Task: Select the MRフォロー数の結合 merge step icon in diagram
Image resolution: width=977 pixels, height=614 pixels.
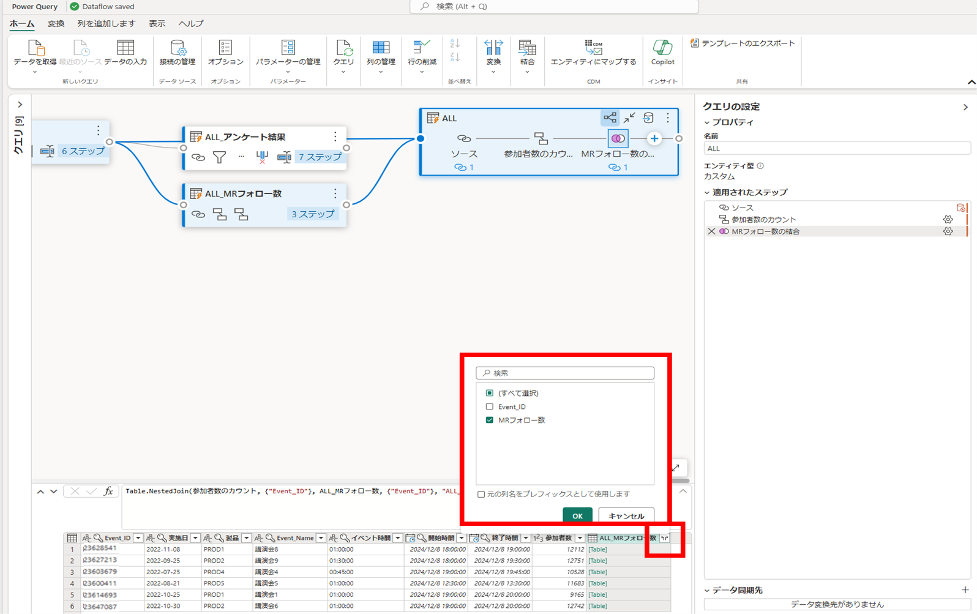Action: click(x=618, y=138)
